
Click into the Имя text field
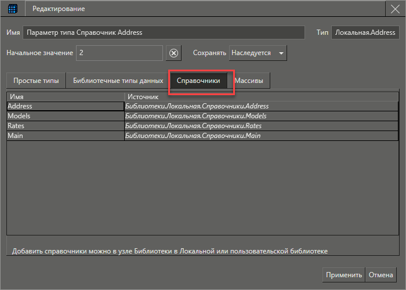[164, 33]
